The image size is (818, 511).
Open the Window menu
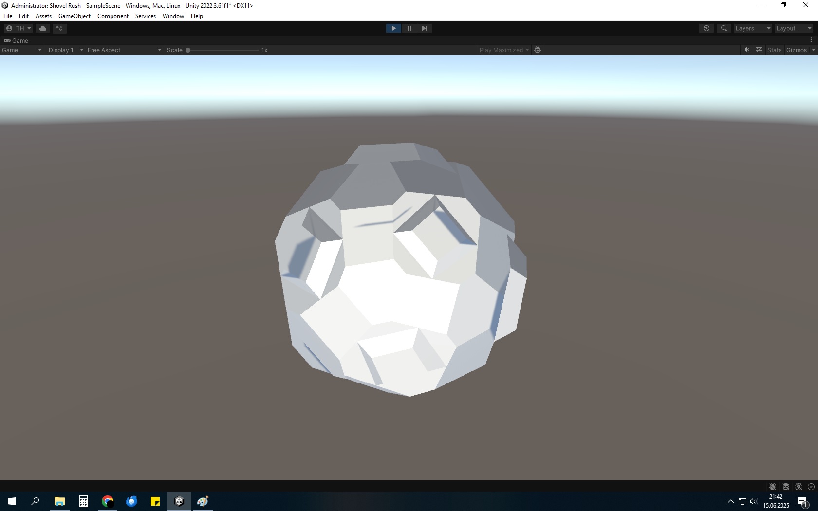pyautogui.click(x=173, y=16)
